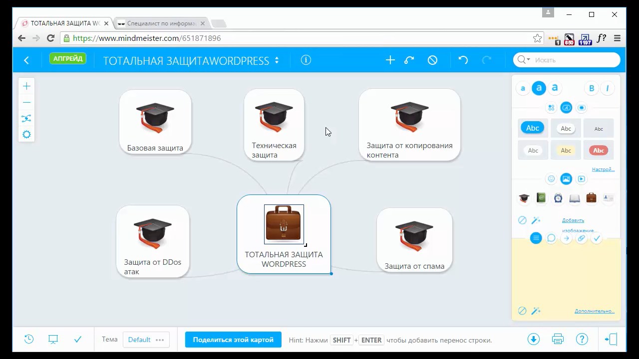This screenshot has height=359, width=639.
Task: Pick the contact card image
Action: 608,198
